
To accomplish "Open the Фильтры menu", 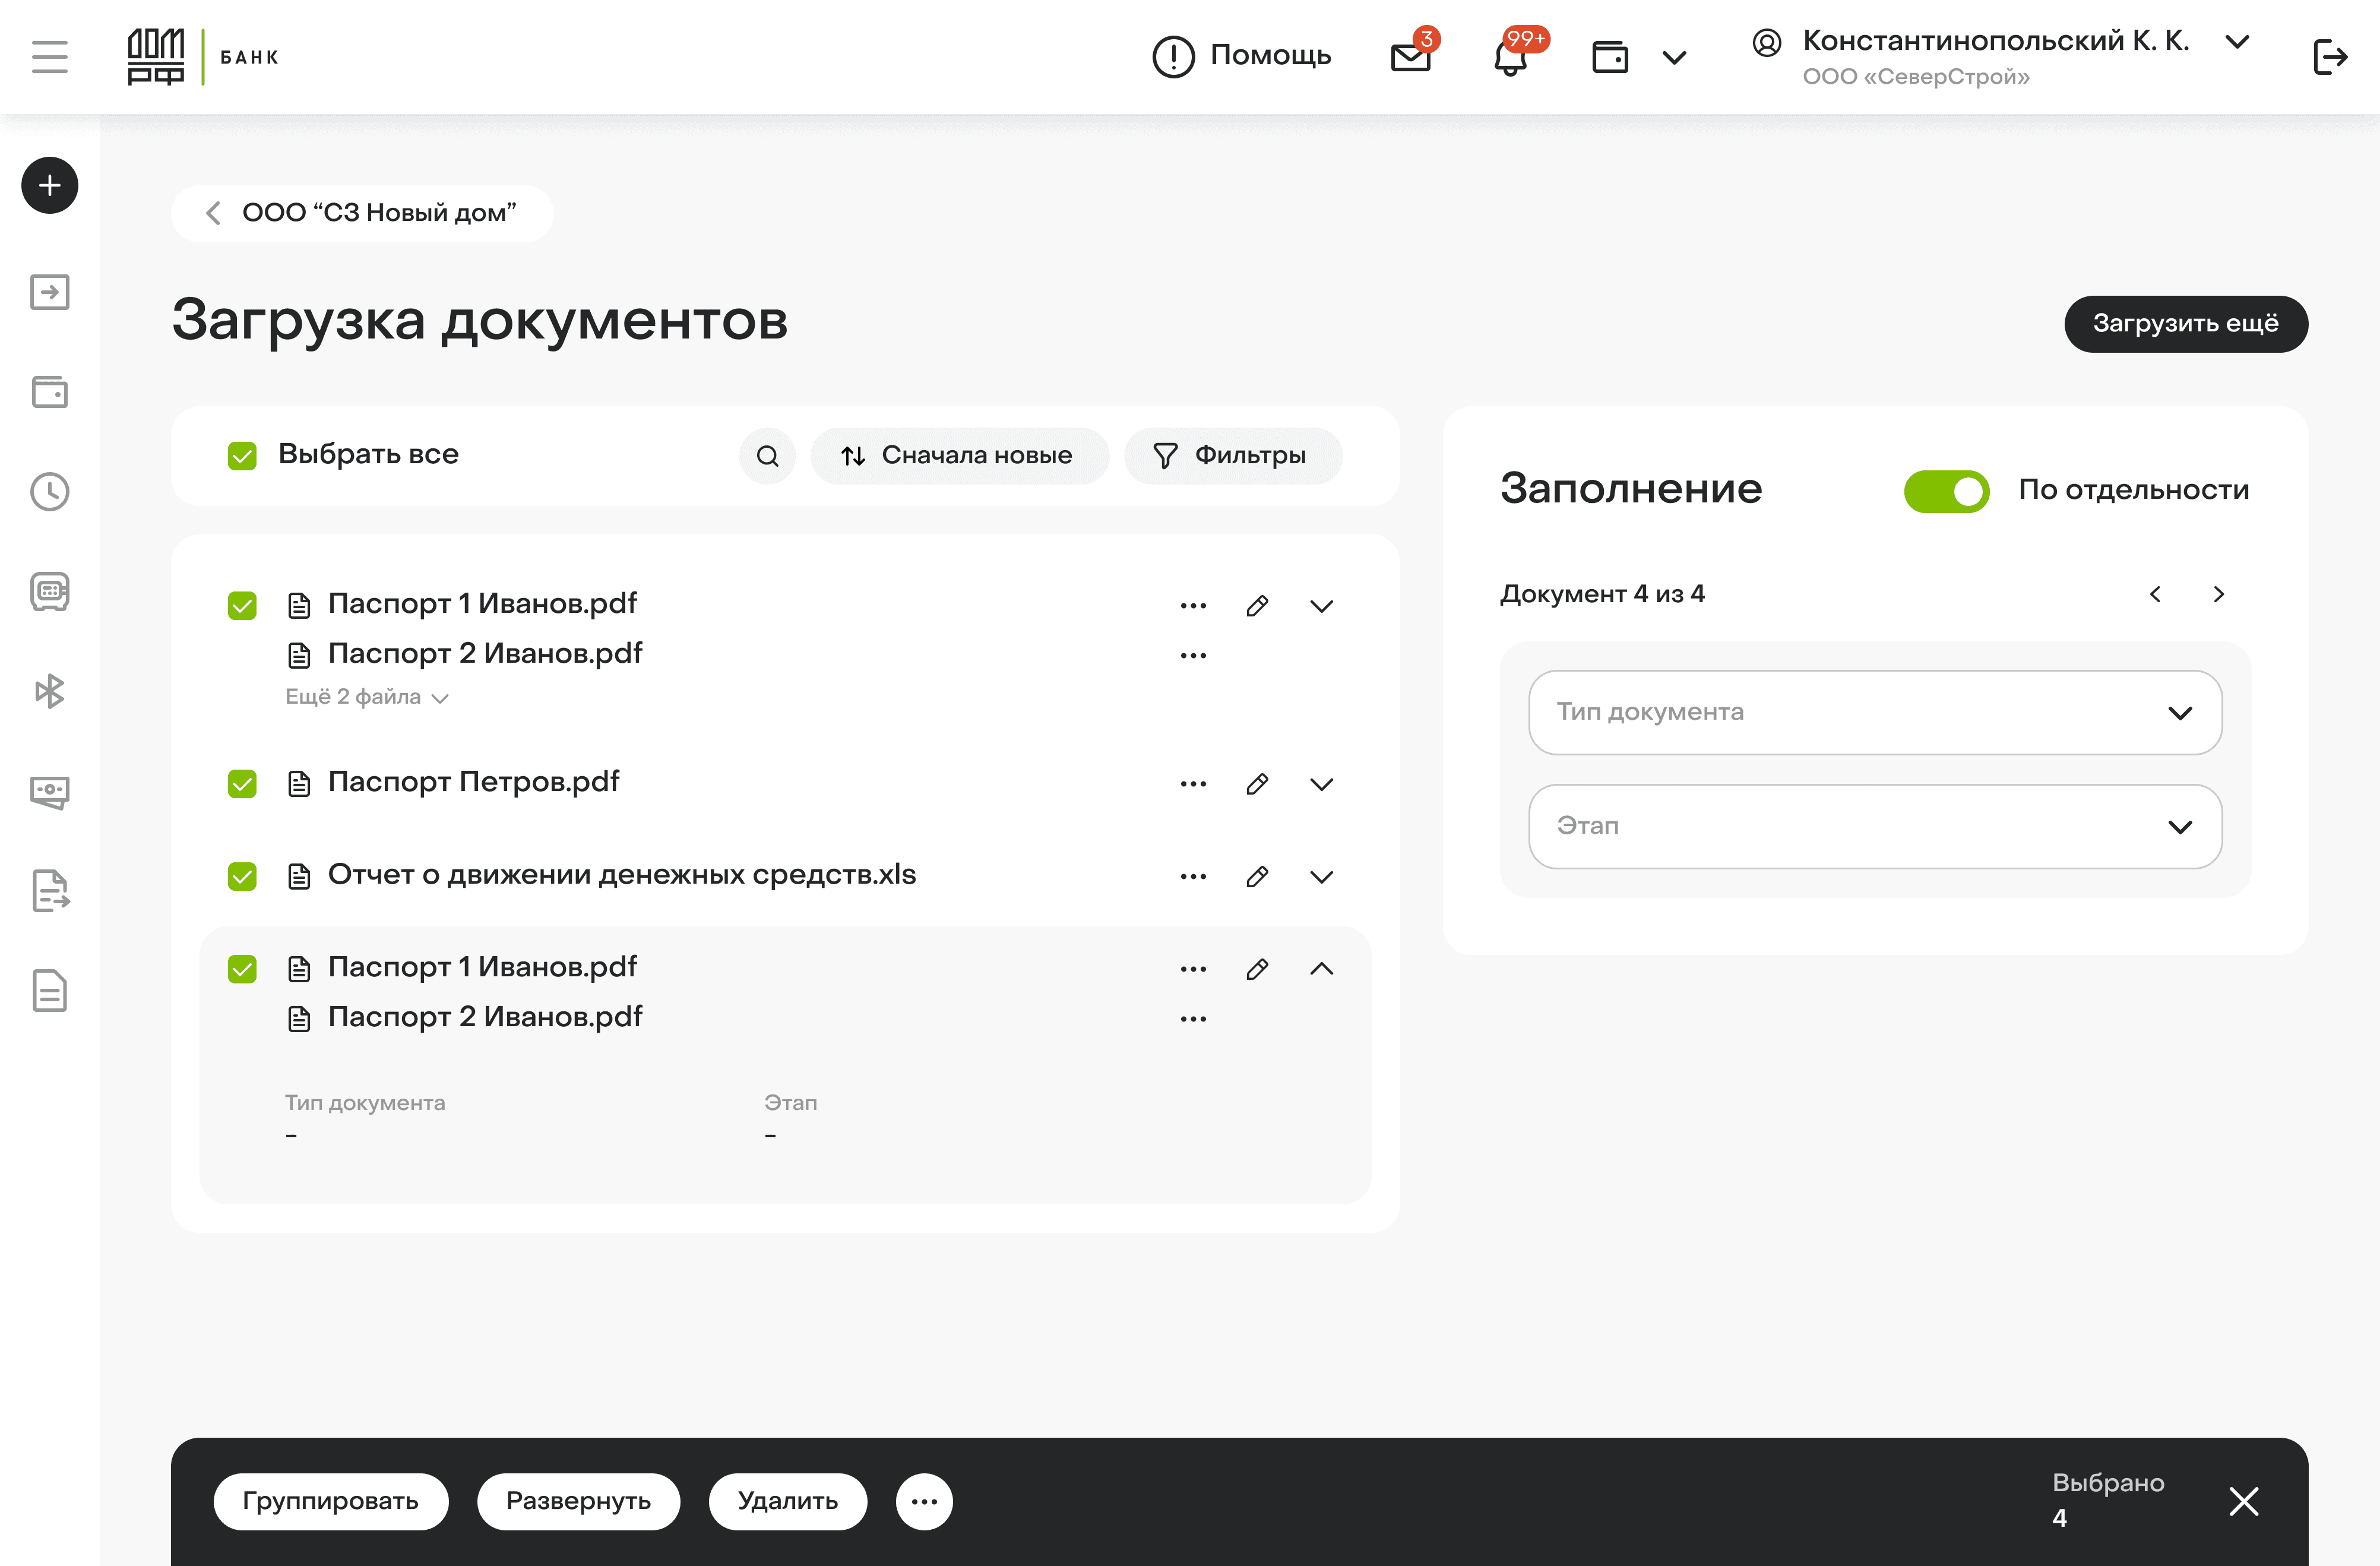I will [x=1232, y=456].
